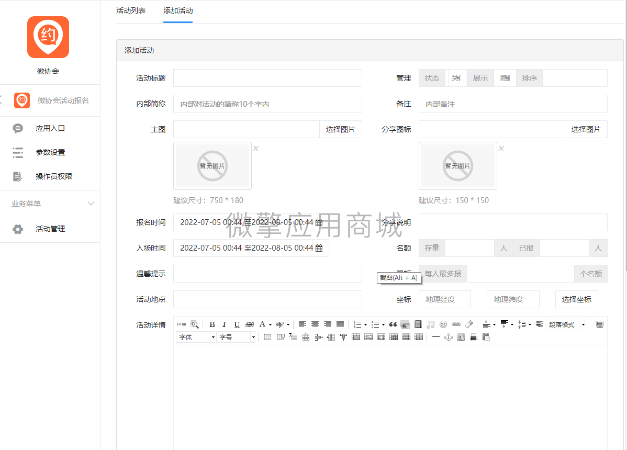Insert hyperlink using chain icon

click(x=456, y=324)
